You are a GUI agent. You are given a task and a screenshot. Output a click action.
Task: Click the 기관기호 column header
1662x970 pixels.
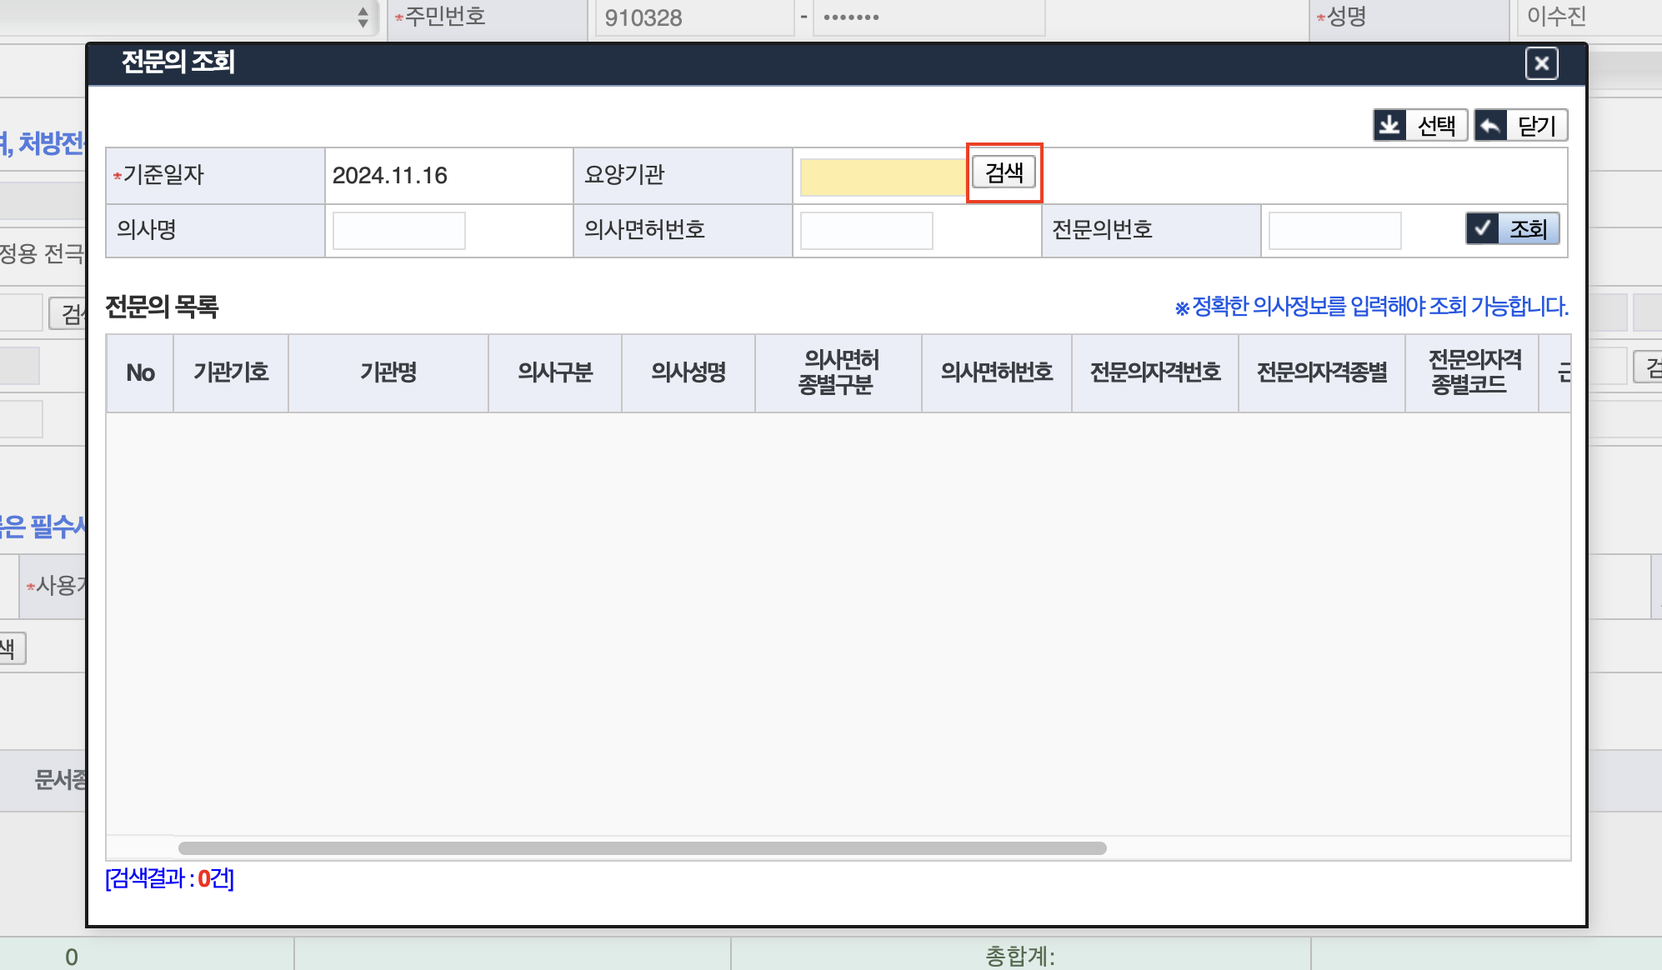pos(231,372)
